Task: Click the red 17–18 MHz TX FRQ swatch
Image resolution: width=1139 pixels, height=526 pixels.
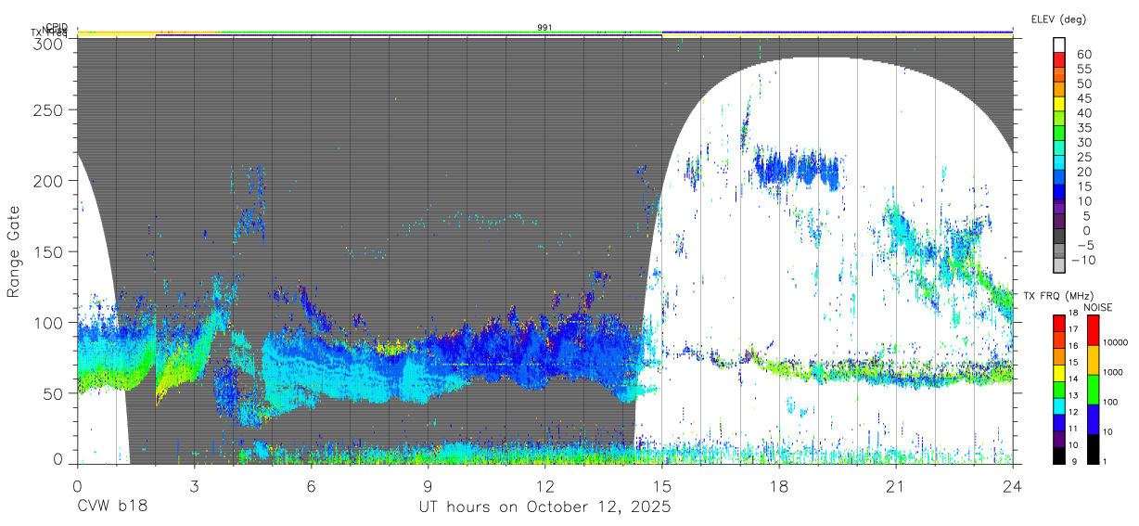Action: 1060,321
